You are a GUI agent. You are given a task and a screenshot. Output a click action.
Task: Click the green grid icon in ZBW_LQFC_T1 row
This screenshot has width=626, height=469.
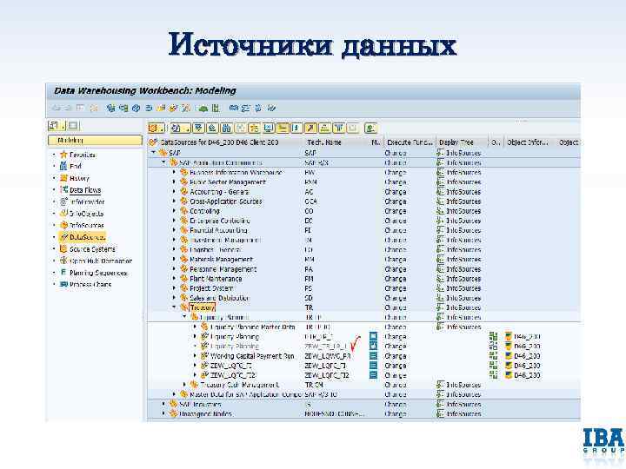click(494, 366)
